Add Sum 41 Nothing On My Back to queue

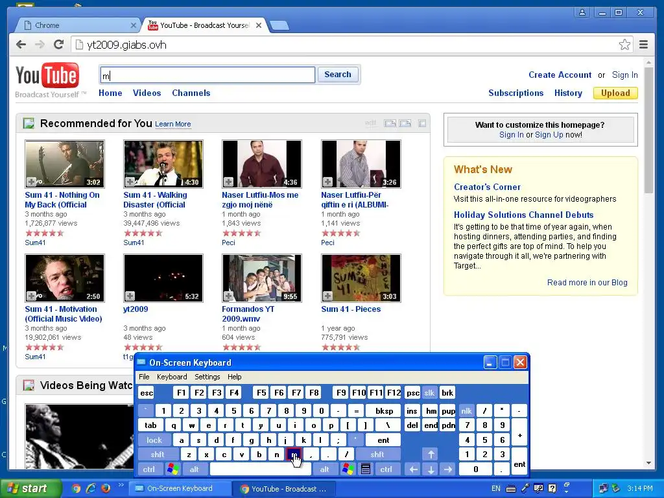[x=31, y=182]
